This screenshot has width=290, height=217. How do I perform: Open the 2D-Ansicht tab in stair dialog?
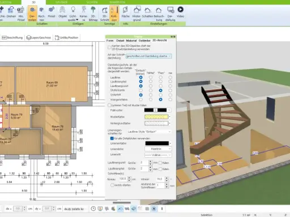click(x=160, y=40)
